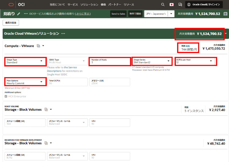
Task: Open the calendar icon beside monthly estimate
Action: coord(226,14)
